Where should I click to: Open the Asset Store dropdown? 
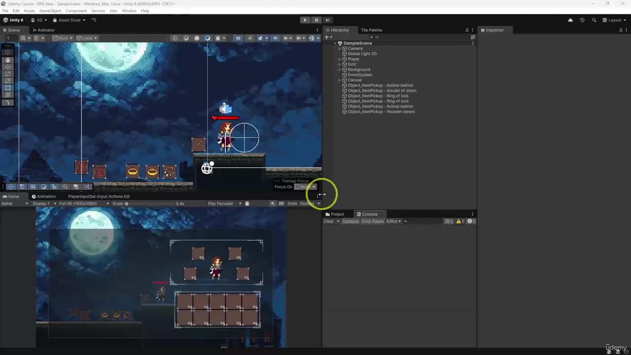[69, 20]
